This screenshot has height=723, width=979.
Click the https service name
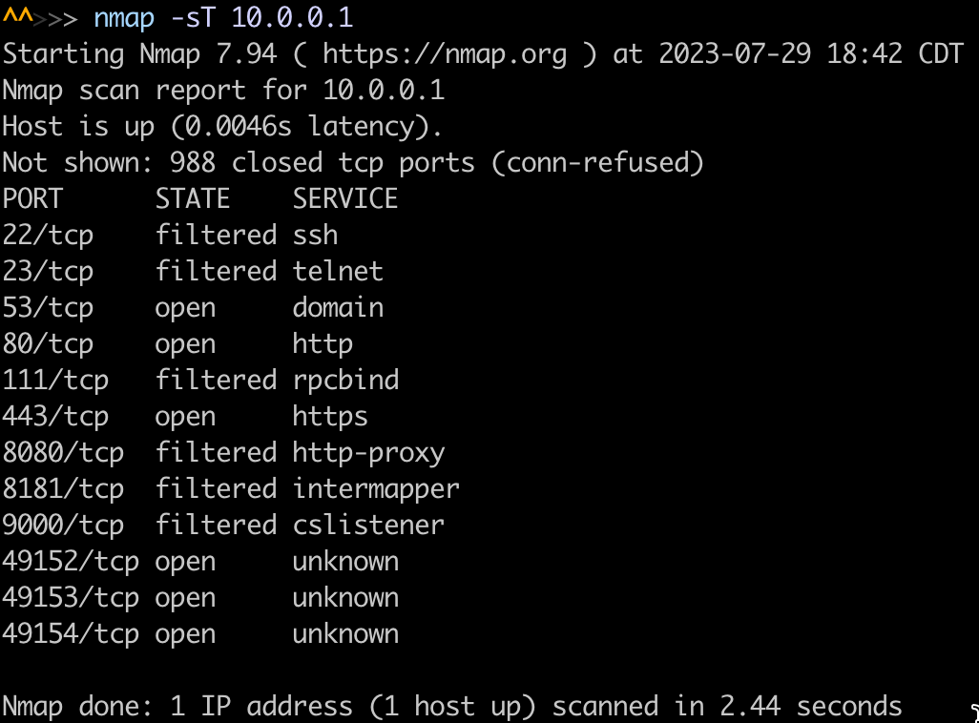point(330,416)
